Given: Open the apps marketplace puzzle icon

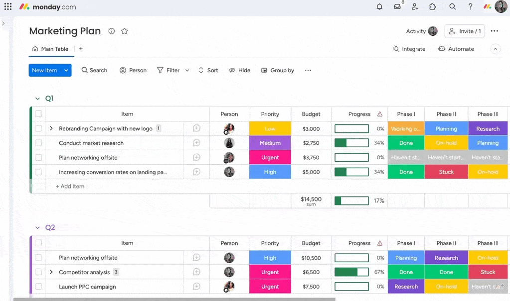Looking at the screenshot, I should (432, 6).
